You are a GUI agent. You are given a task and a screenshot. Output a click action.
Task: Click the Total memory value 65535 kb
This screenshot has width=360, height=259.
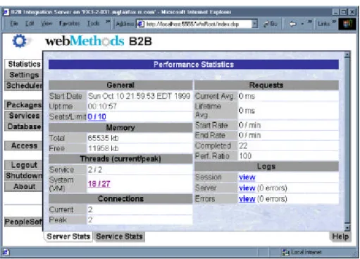point(103,138)
